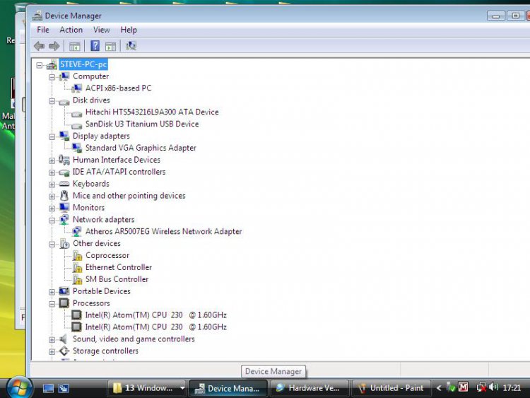Open the View menu
The width and height of the screenshot is (530, 398).
pyautogui.click(x=101, y=30)
